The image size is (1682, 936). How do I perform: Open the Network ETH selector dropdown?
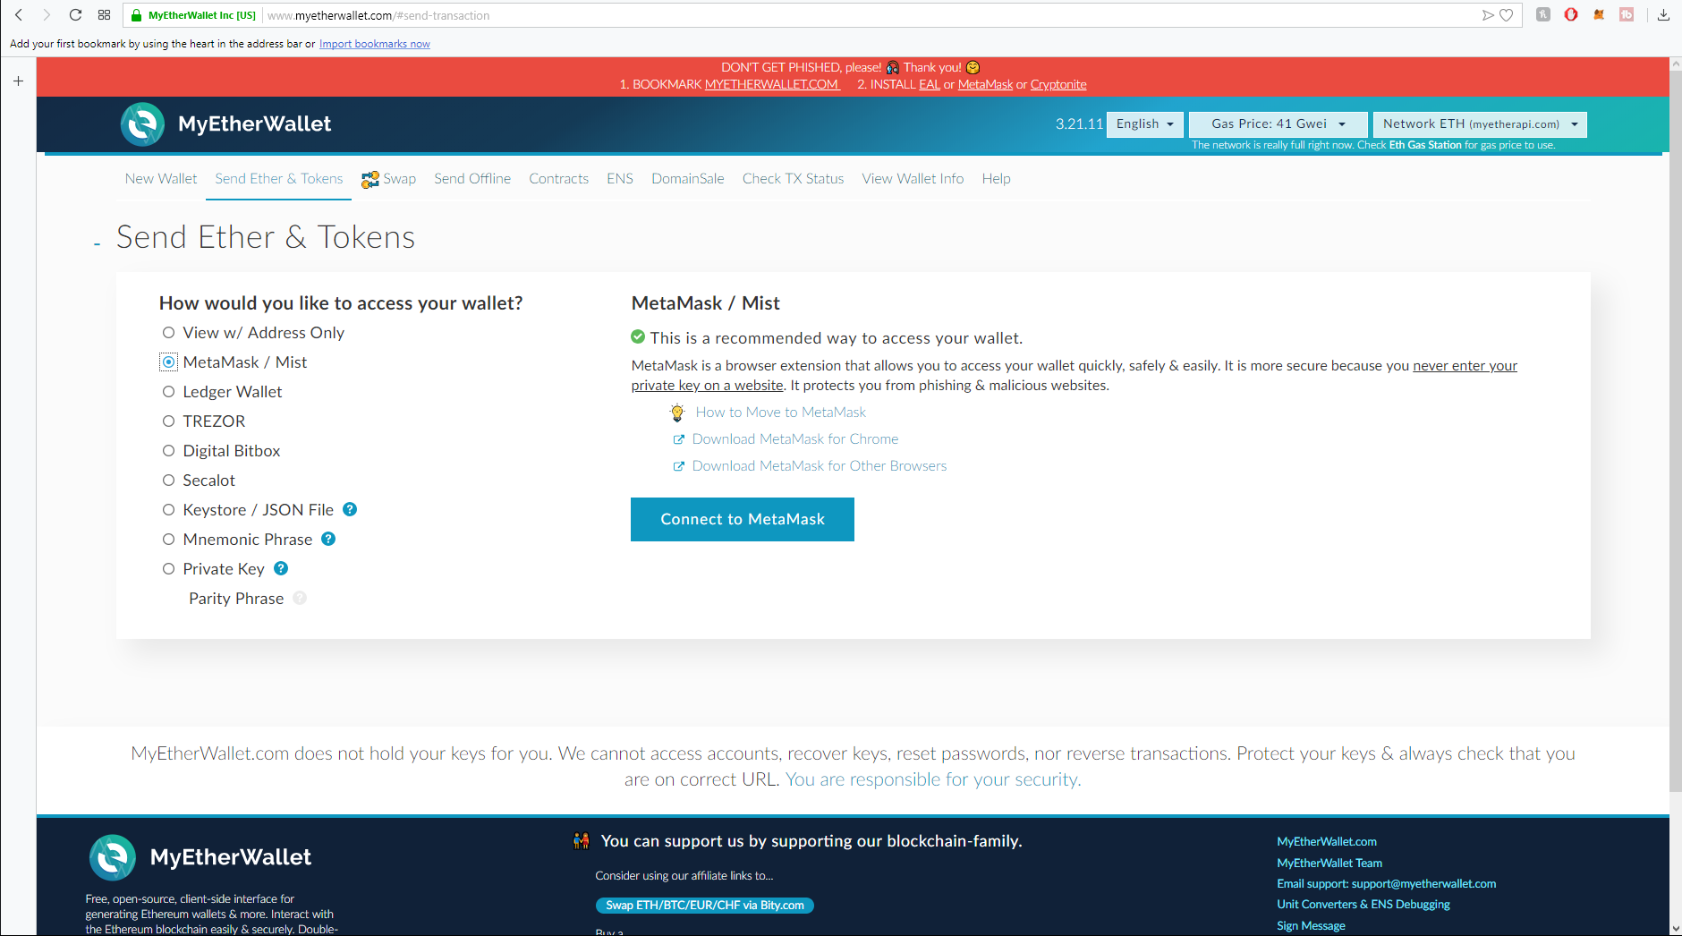pyautogui.click(x=1480, y=124)
